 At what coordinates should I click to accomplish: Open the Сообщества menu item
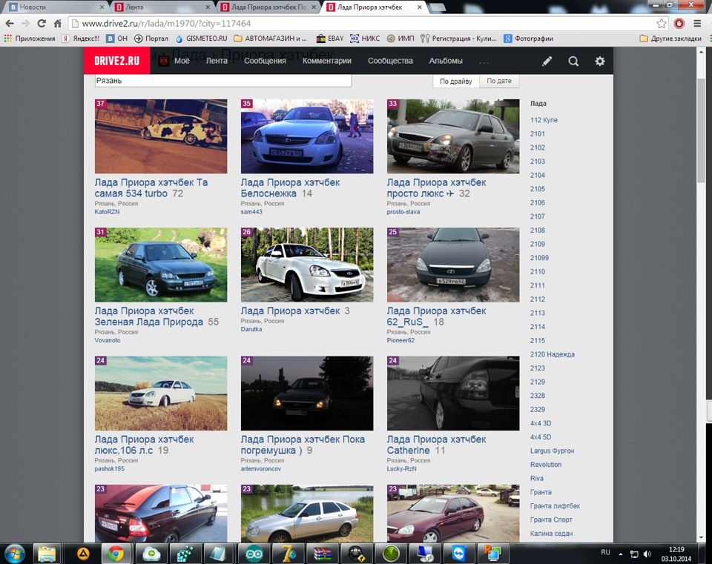[390, 61]
